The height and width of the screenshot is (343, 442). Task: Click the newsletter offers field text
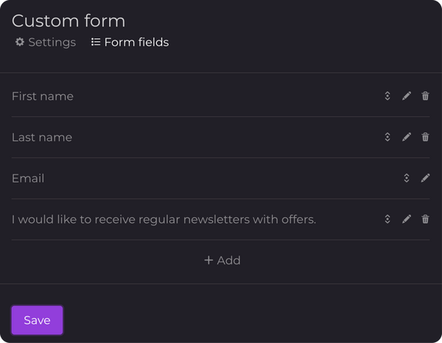(x=164, y=219)
